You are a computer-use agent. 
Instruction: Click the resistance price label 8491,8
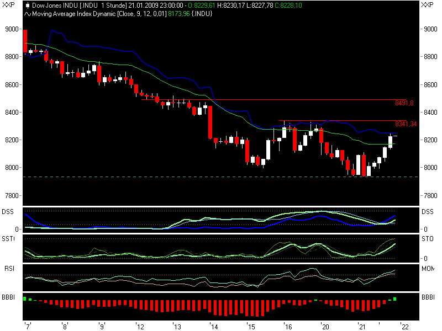point(404,102)
